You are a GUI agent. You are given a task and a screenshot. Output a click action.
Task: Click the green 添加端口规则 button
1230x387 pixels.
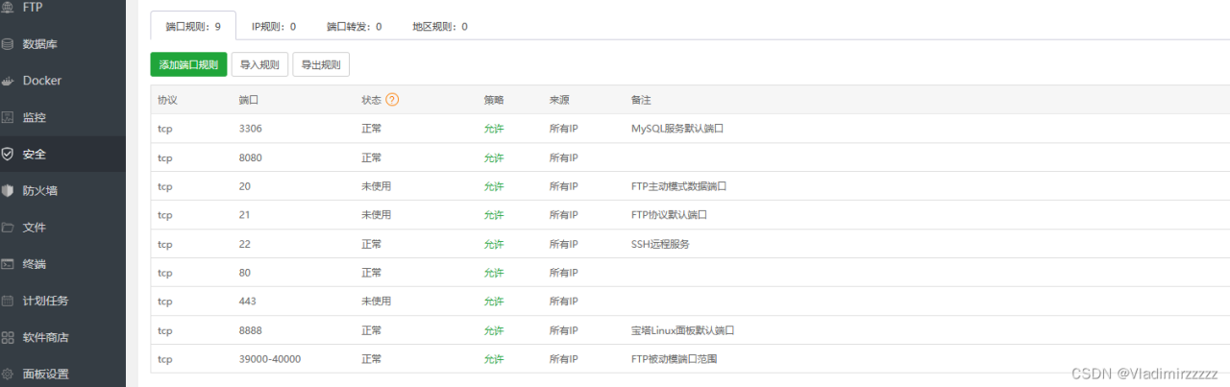pos(188,64)
